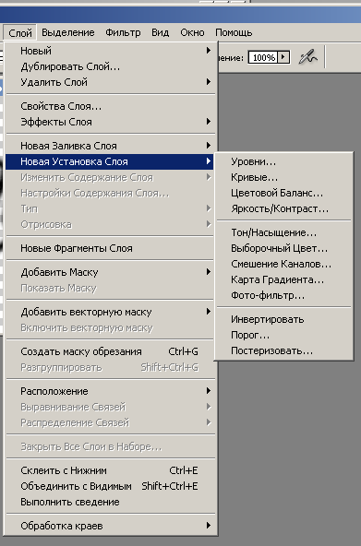This screenshot has width=361, height=546.
Task: Open the Помощь menu
Action: (234, 32)
